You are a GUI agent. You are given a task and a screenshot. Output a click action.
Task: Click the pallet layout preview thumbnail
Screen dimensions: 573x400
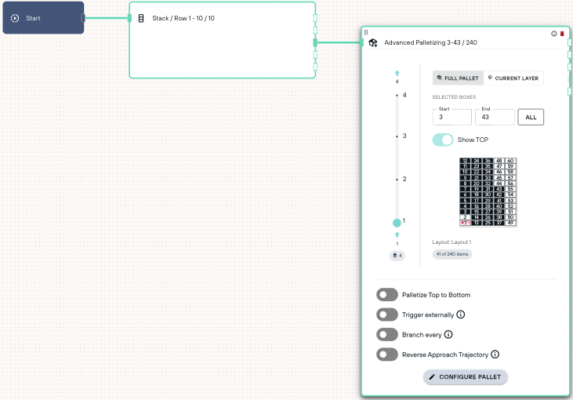[x=488, y=192]
